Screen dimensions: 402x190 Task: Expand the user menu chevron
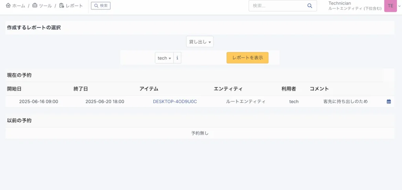click(399, 6)
